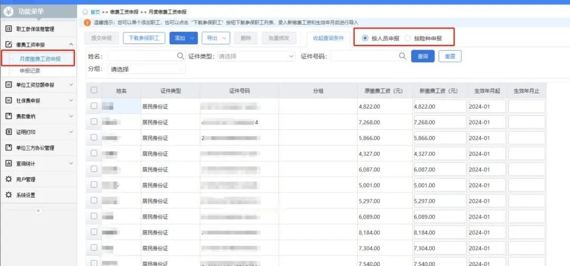This screenshot has width=570, height=266.
Task: Click the 功能菜单 yen logo icon
Action: [9, 12]
